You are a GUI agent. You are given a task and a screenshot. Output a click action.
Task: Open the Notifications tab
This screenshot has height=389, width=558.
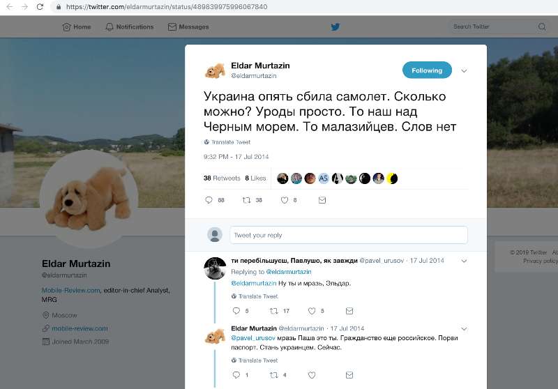tap(130, 27)
